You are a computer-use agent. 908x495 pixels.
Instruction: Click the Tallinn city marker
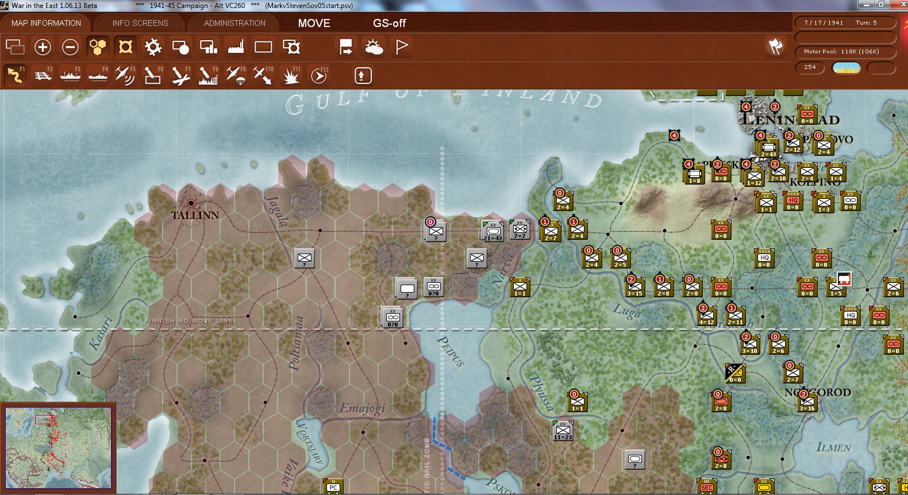[191, 203]
